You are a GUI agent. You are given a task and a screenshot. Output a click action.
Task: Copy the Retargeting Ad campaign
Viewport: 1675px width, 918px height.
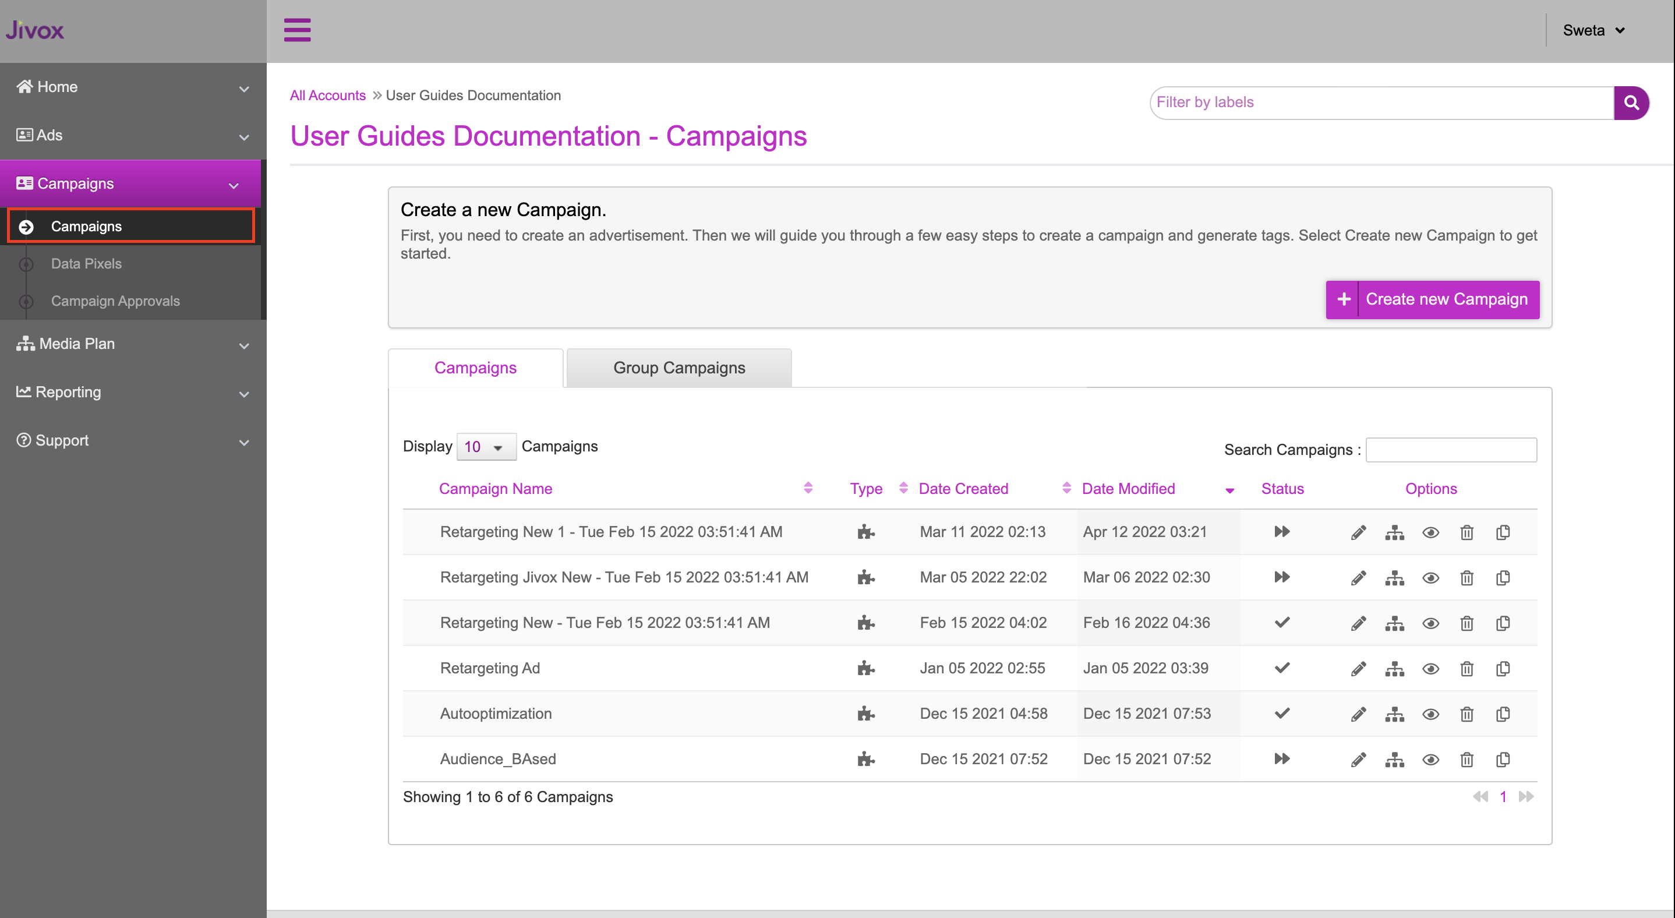1503,669
